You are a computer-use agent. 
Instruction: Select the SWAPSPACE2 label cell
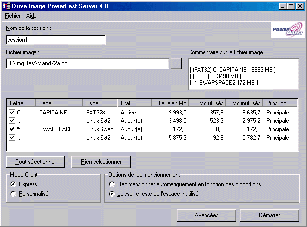coord(58,129)
